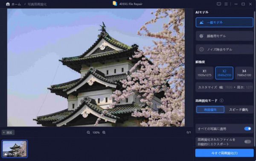Choose X1 1920x1275 resolution
Screen dimensions: 256x161
204,73
